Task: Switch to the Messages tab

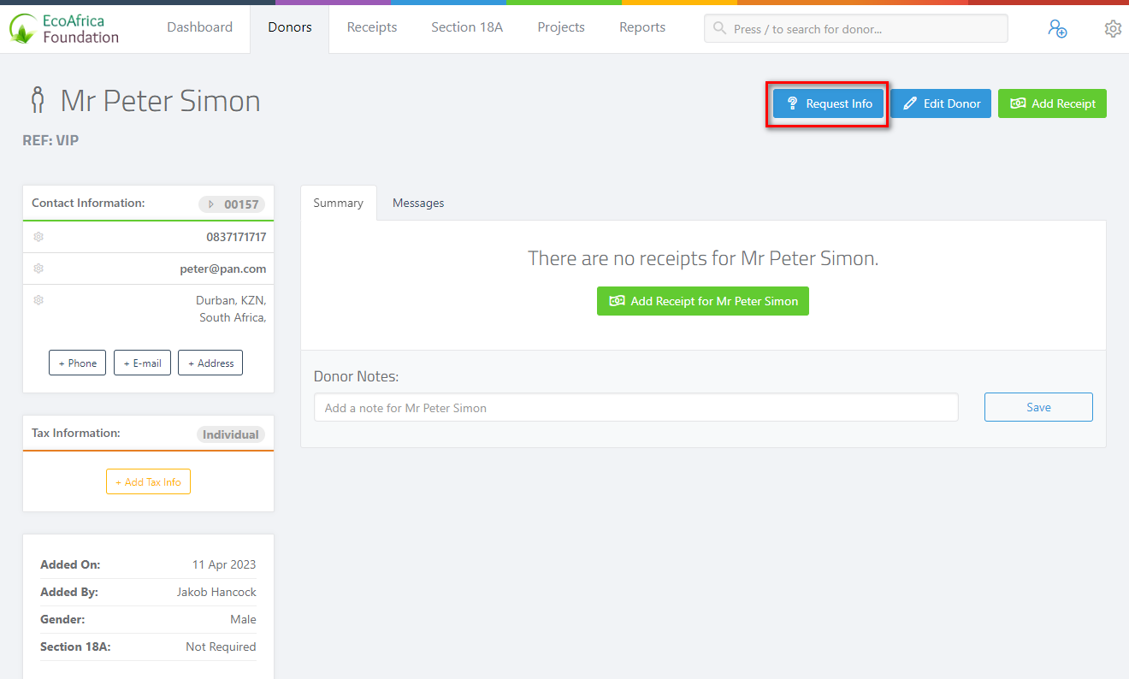Action: click(418, 203)
